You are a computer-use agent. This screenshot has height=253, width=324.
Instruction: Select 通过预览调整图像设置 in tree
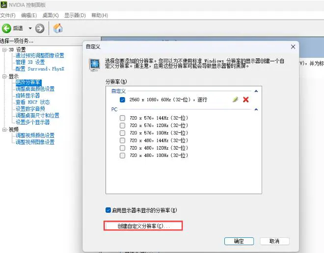coord(40,55)
